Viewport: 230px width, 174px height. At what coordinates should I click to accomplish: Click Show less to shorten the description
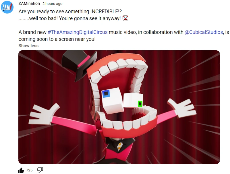pos(28,45)
